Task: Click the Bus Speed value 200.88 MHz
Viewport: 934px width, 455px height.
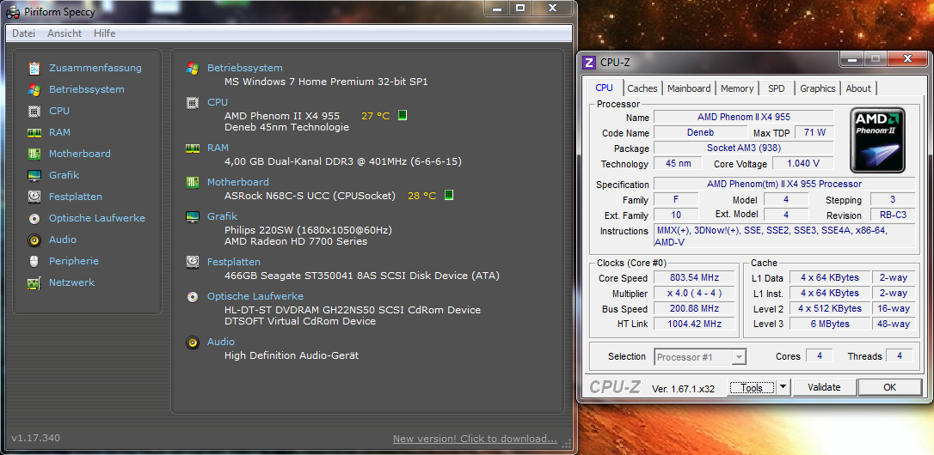Action: [696, 309]
